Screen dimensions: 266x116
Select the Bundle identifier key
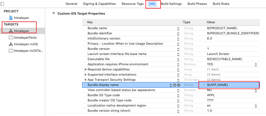tap(100, 33)
